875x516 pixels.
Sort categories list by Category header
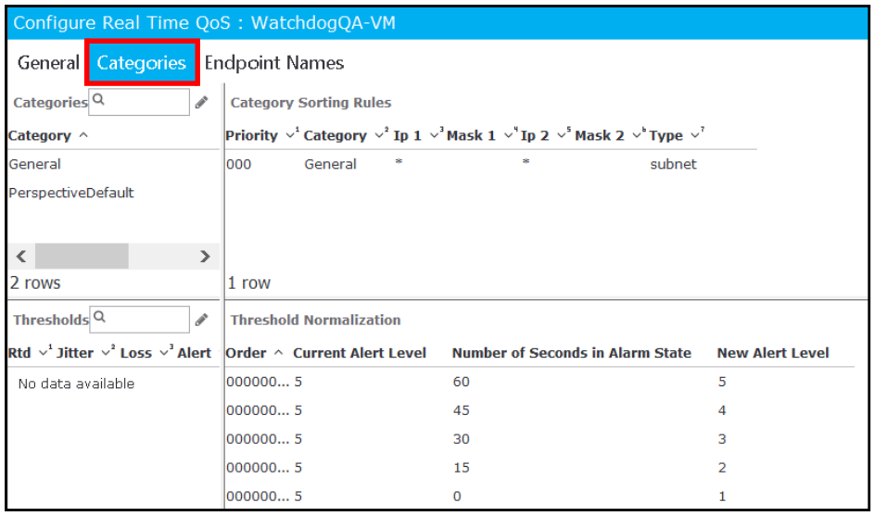coord(48,135)
